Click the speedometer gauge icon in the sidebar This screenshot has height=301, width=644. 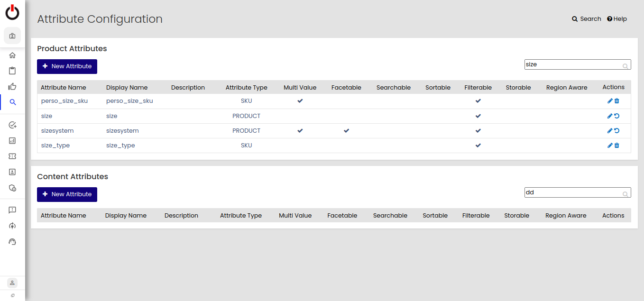point(12,242)
